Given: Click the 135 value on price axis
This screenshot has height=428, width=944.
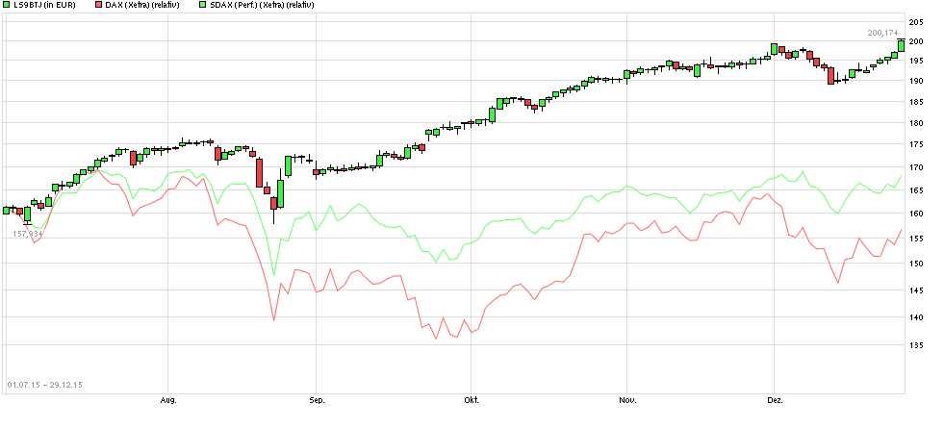Looking at the screenshot, I should (x=915, y=344).
